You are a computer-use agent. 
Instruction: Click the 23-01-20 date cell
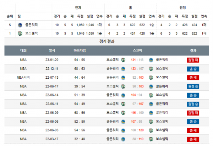[x=52, y=60]
